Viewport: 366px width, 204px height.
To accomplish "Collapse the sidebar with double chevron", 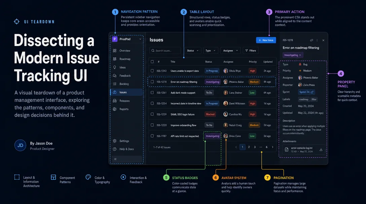I will coord(115,159).
